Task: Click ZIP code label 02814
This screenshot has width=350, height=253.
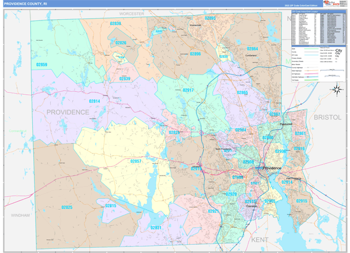Action: tap(94, 101)
